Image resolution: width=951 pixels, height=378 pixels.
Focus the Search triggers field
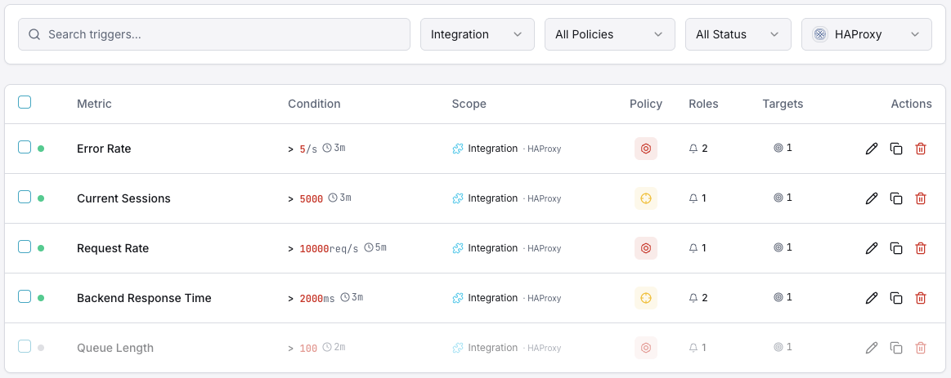click(214, 34)
